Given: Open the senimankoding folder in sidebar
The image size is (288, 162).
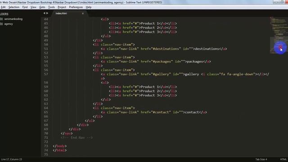Looking at the screenshot, I should (13, 19).
